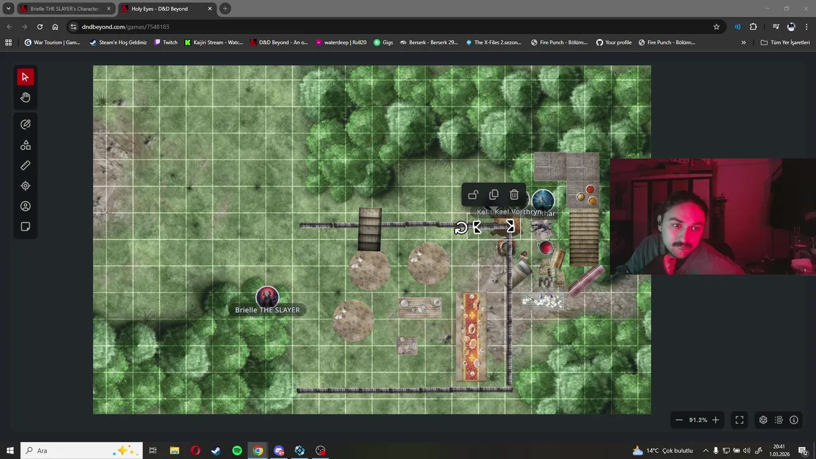Zoom in with the plus button

[x=715, y=420]
